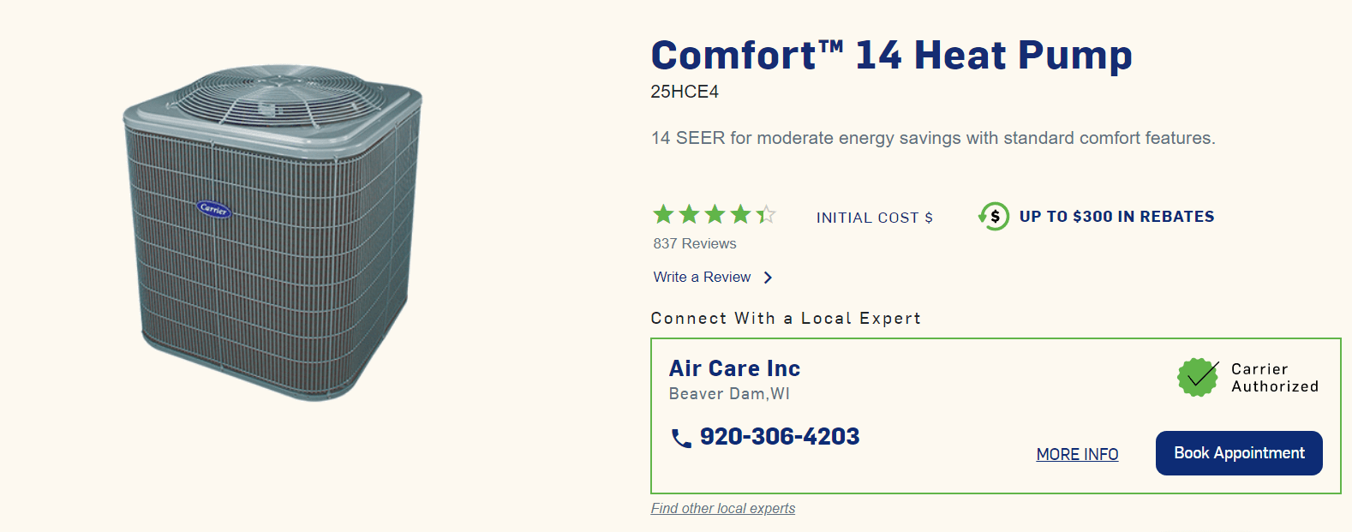Click the UP TO $300 IN REBATES text
The width and height of the screenshot is (1352, 532).
(x=1116, y=217)
